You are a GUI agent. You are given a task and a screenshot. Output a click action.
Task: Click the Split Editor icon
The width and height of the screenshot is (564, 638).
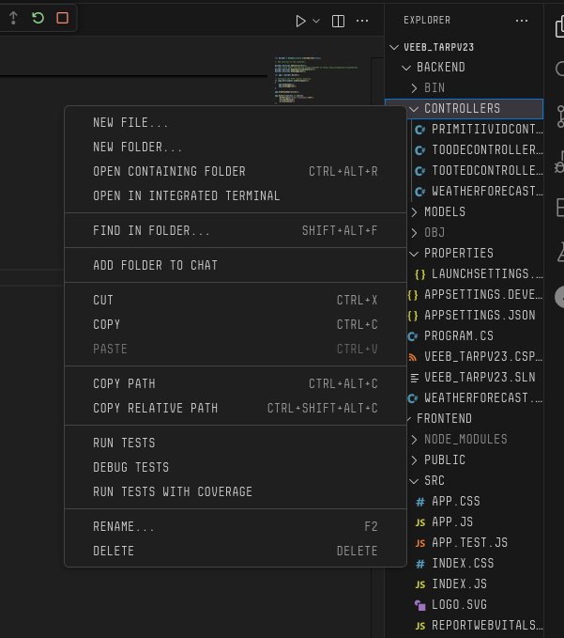tap(339, 21)
